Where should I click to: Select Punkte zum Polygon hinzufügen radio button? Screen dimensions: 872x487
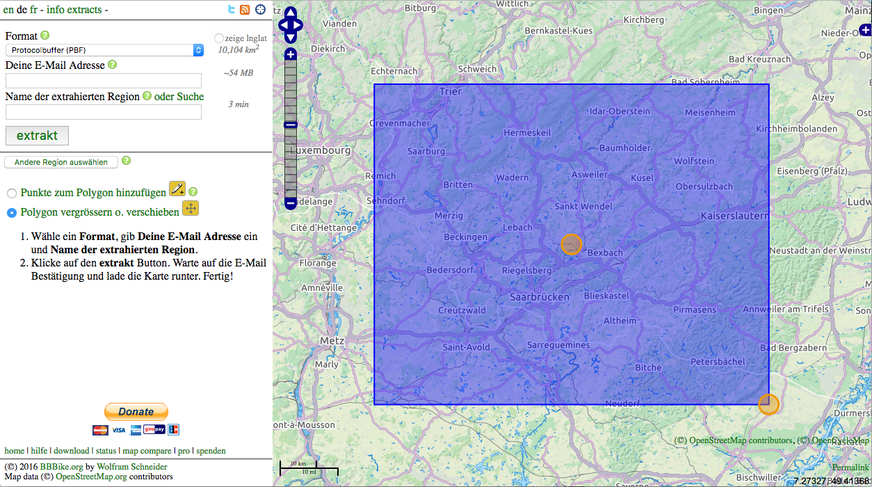[x=12, y=193]
